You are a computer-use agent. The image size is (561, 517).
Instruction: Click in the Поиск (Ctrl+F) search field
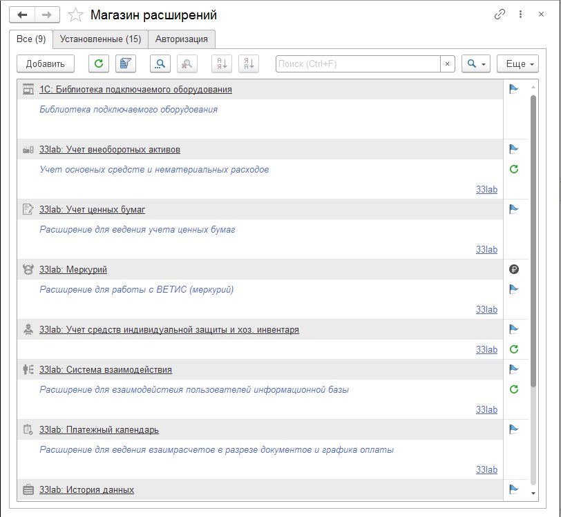point(358,64)
